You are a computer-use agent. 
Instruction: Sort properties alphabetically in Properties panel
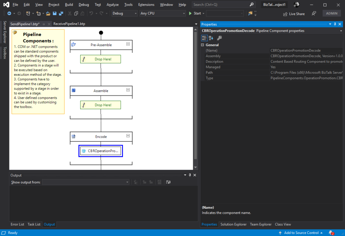coord(211,38)
